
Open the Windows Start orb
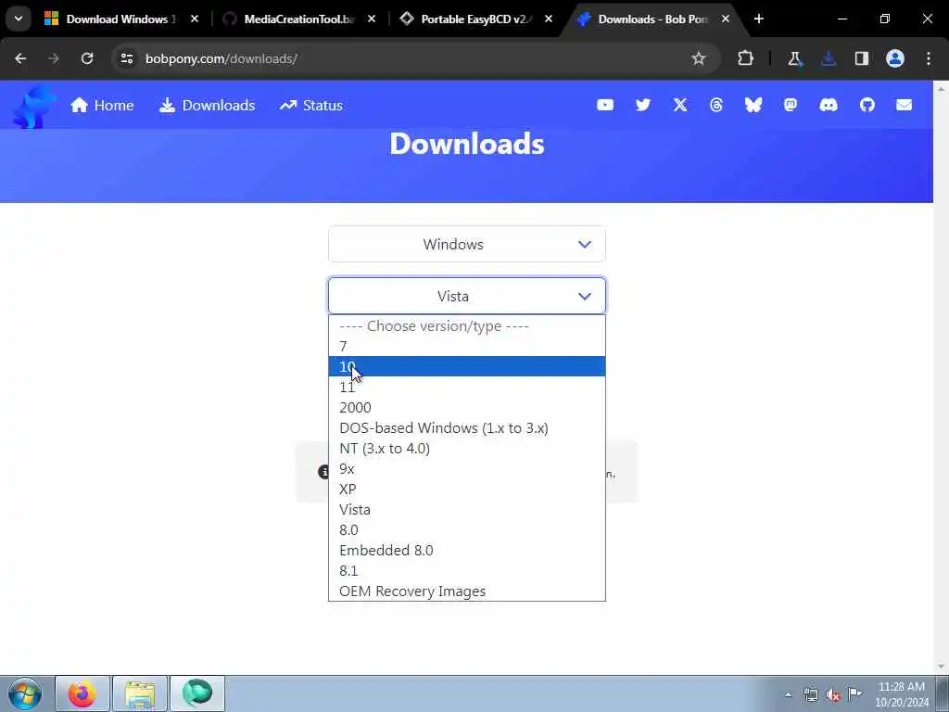coord(25,693)
